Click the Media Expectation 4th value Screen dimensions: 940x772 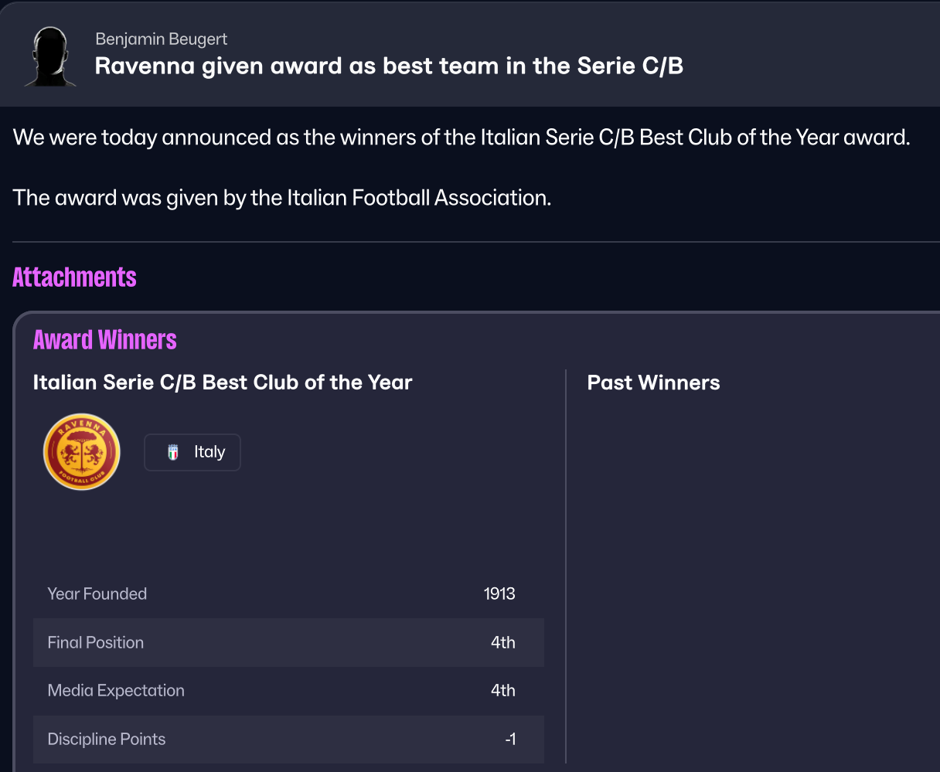502,691
